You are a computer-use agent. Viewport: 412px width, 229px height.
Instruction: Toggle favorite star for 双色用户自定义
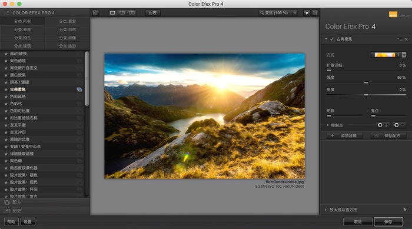6,68
